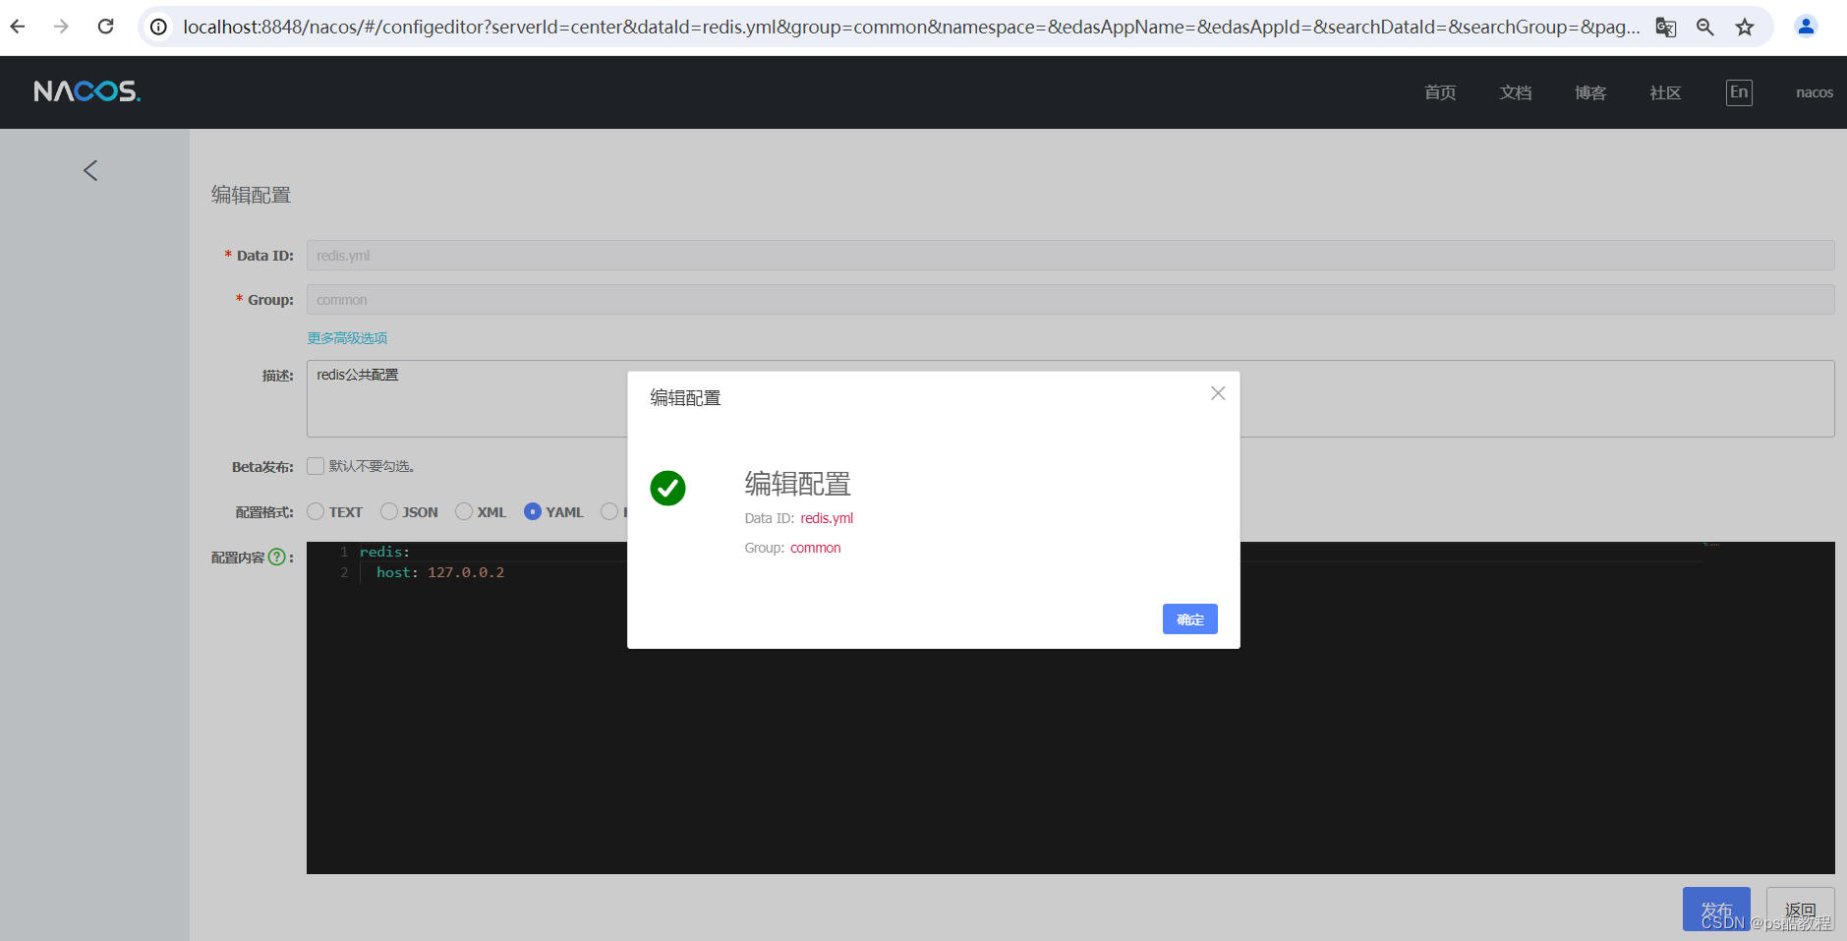Close the 编辑配置 dialog with the X
The height and width of the screenshot is (941, 1847).
[x=1218, y=393]
